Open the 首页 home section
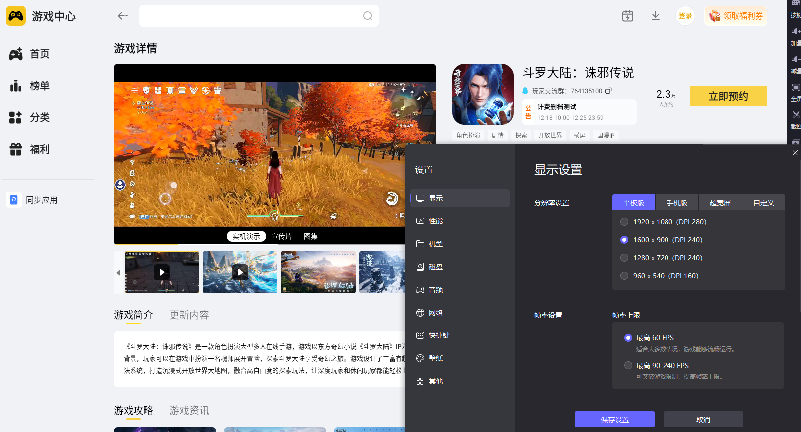The width and height of the screenshot is (801, 432). [x=30, y=54]
